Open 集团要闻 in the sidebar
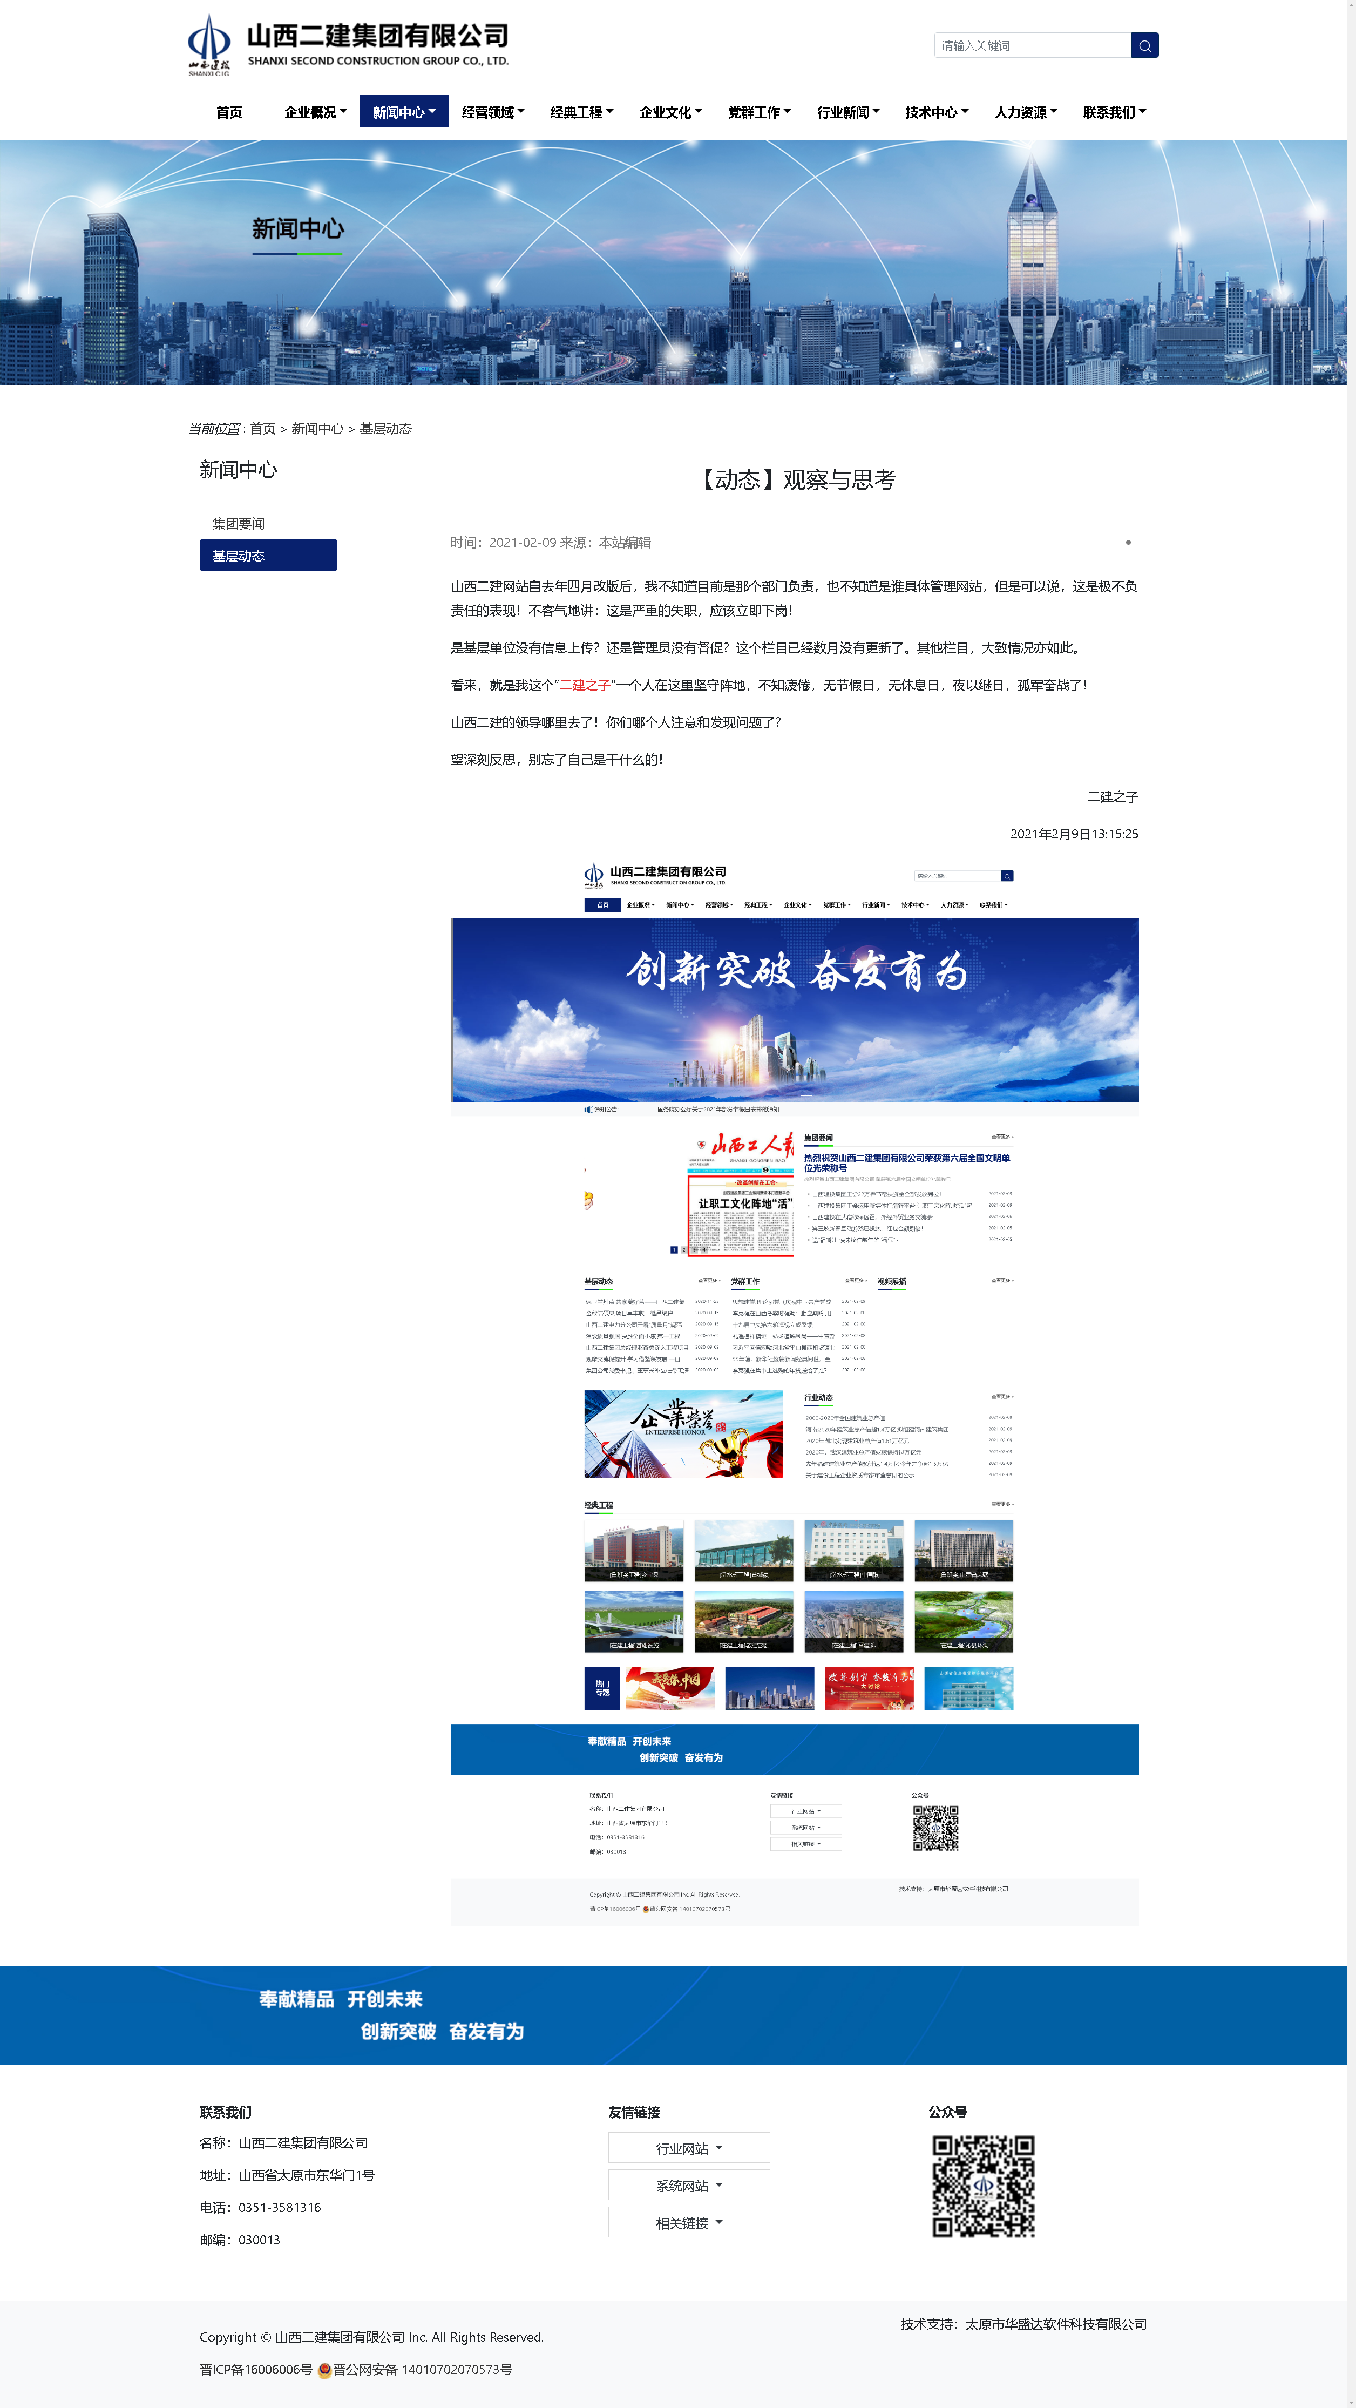 238,524
